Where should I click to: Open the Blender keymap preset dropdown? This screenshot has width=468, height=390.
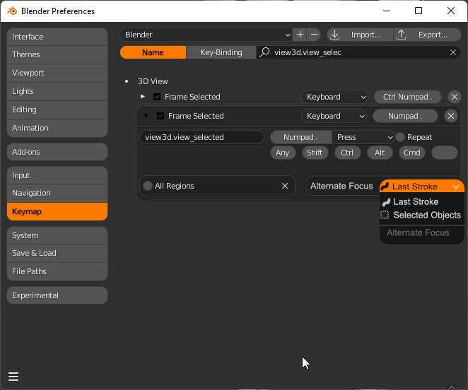(206, 35)
